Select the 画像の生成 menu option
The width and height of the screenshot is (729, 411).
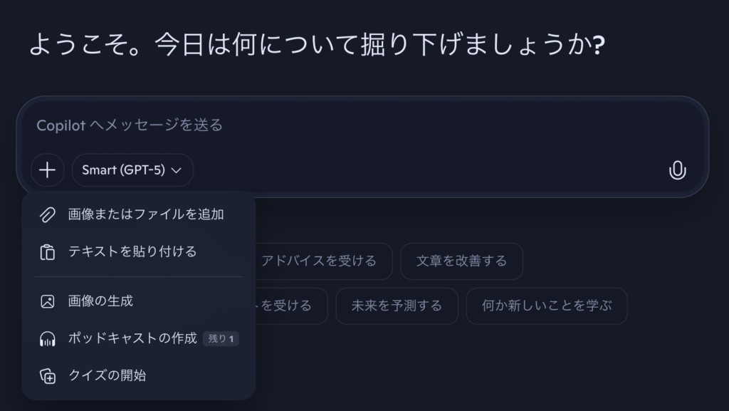[x=100, y=301]
